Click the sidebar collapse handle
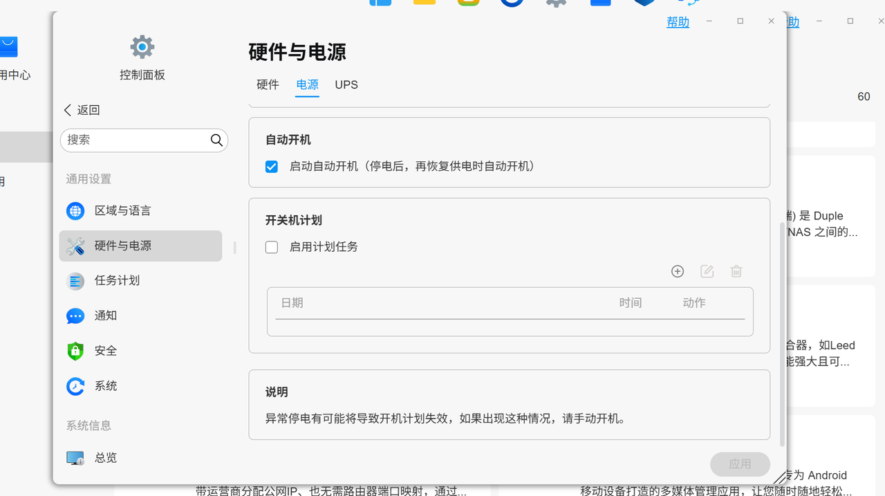The image size is (885, 496). pos(234,248)
